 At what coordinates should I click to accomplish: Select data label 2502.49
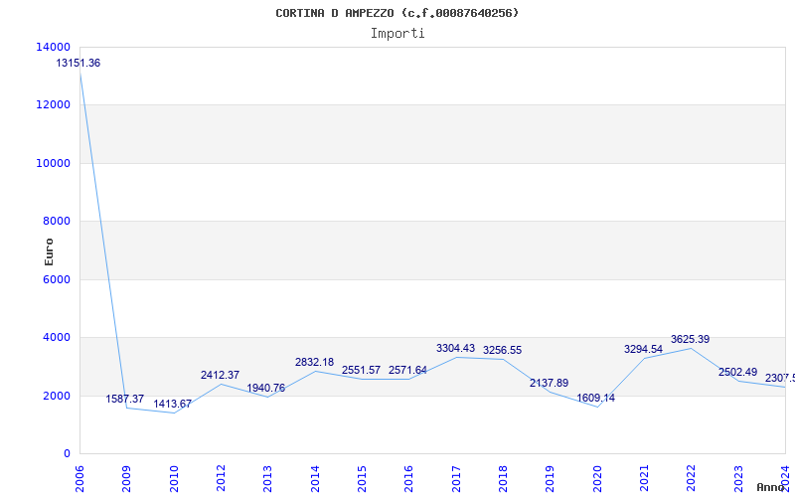tap(737, 373)
